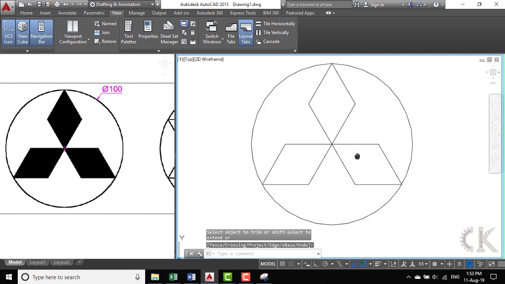Toggle the grid display in the status bar

coord(282,264)
